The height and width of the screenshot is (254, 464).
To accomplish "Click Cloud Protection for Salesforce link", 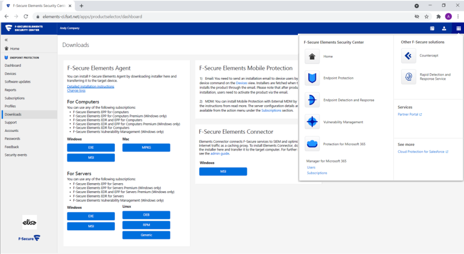I will click(x=422, y=152).
